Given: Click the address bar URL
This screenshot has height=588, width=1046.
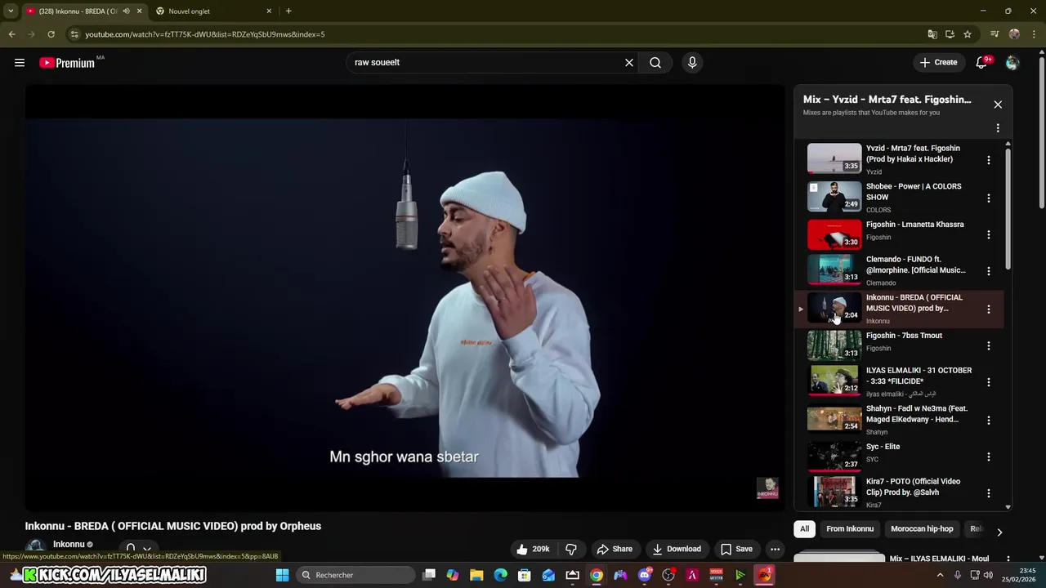Looking at the screenshot, I should click(x=204, y=34).
